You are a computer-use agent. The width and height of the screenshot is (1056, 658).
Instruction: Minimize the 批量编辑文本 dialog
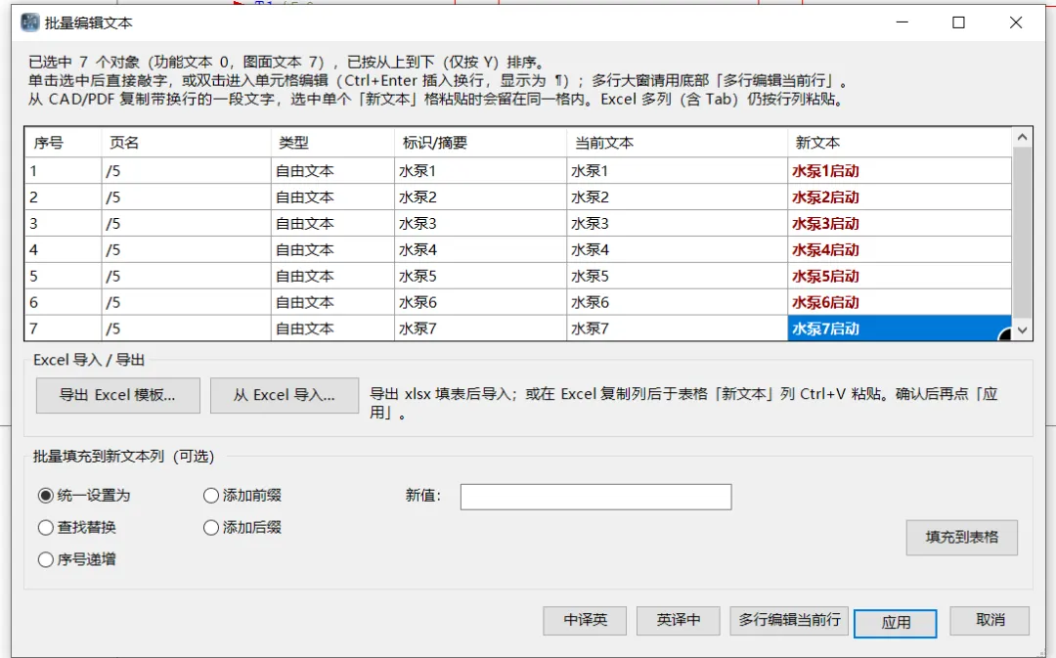pos(902,22)
